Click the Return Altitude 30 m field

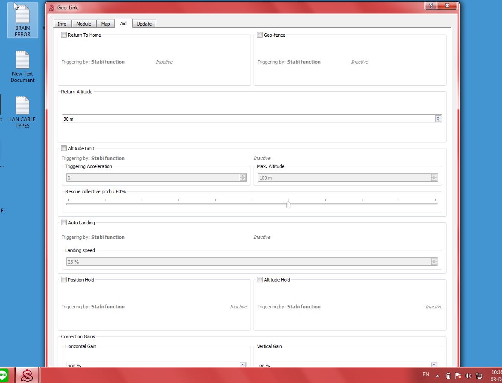[248, 119]
